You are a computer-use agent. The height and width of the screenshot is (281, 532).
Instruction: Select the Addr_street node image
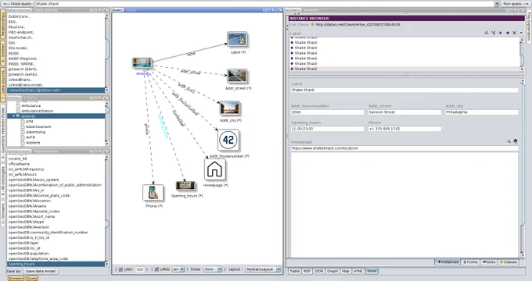pos(237,76)
